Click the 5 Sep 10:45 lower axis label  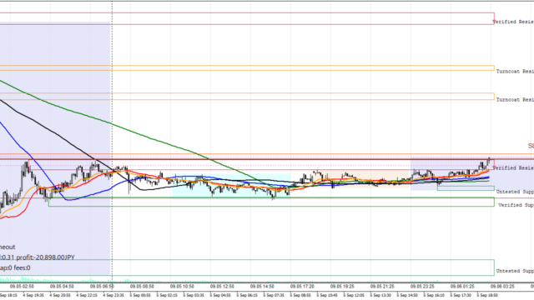[x=328, y=296]
